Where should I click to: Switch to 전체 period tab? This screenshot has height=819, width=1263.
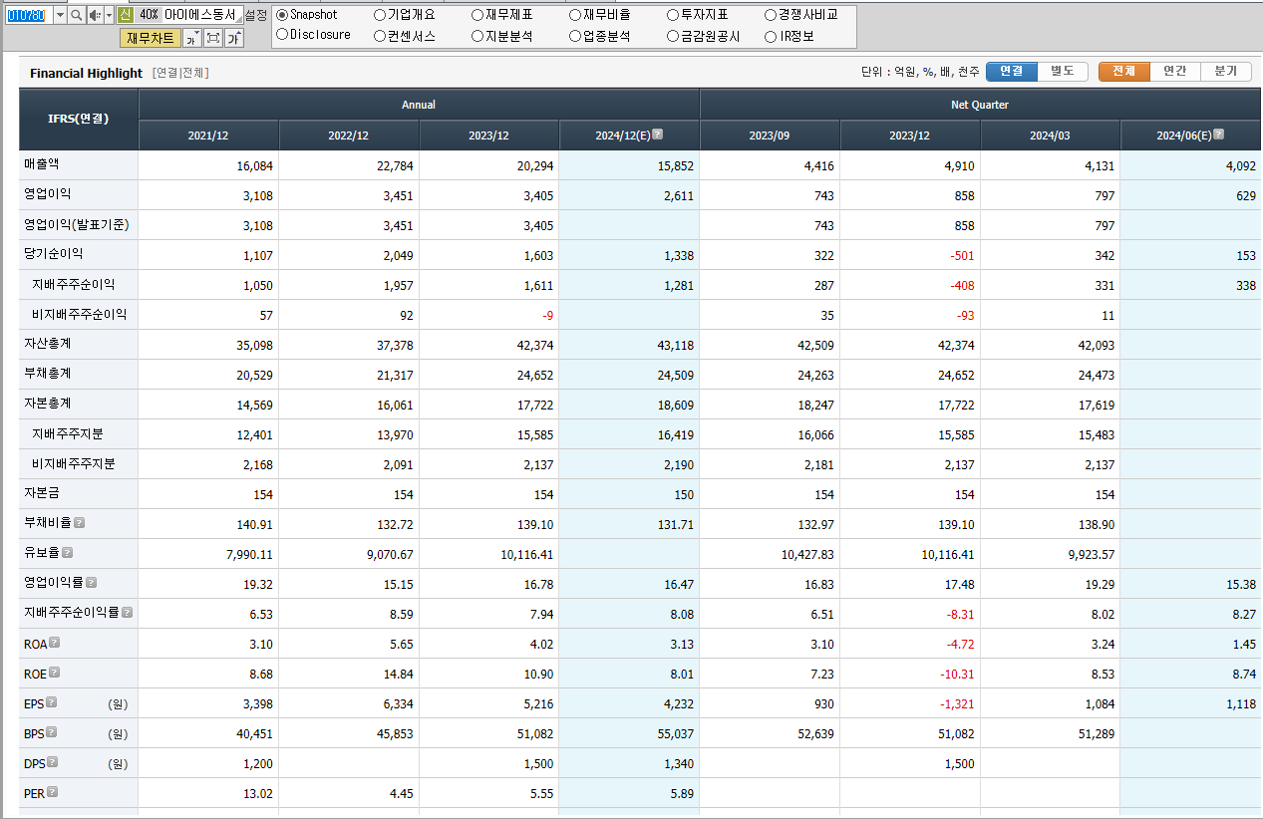pos(1123,72)
